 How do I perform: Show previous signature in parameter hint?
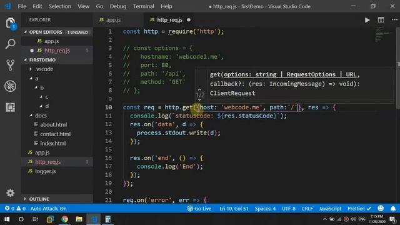(199, 89)
